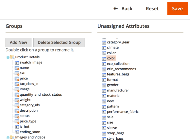Click the category_gear attribute icon
This screenshot has width=190, height=140.
point(104,43)
